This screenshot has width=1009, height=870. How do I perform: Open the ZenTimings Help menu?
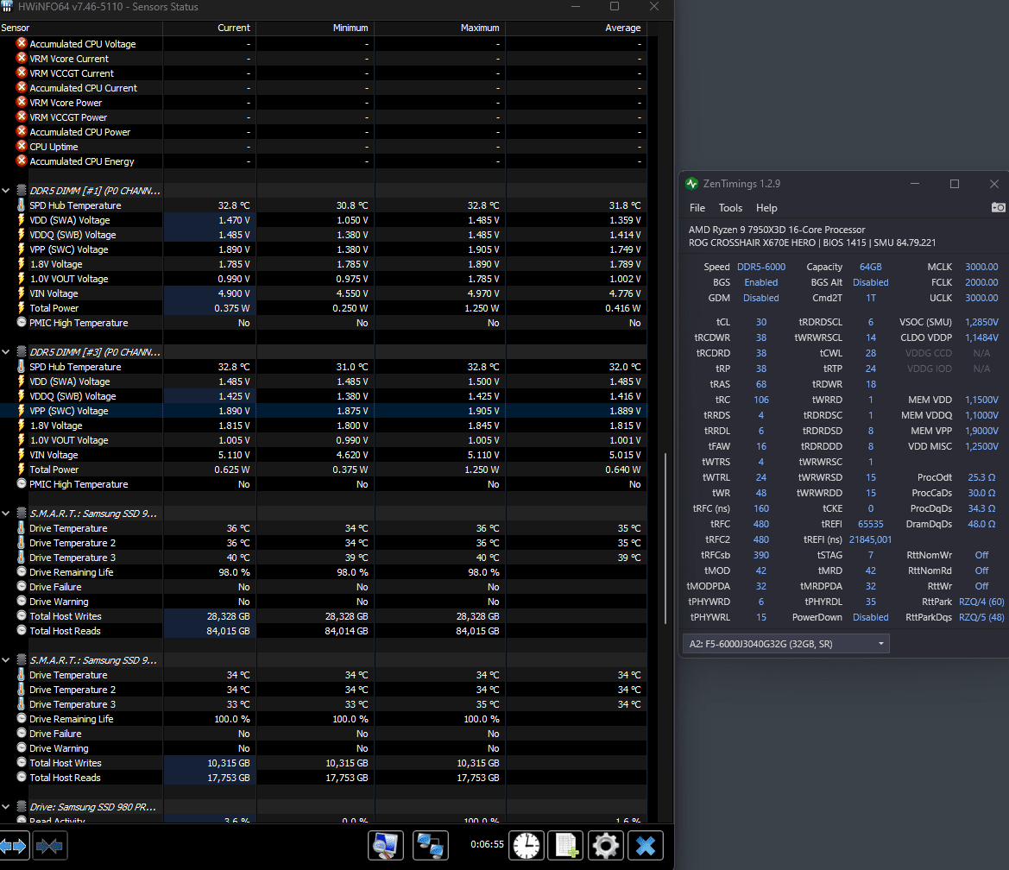pos(766,208)
